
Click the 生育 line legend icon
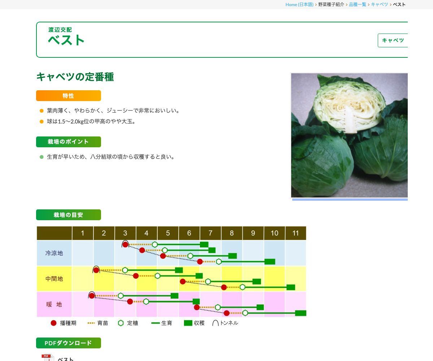(155, 323)
